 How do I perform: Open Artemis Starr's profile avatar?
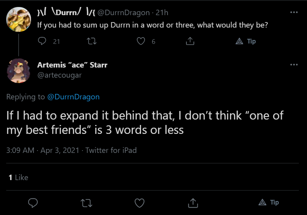click(19, 71)
